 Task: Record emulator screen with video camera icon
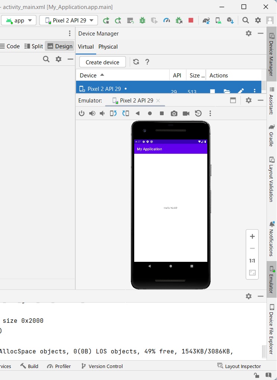coord(186,113)
